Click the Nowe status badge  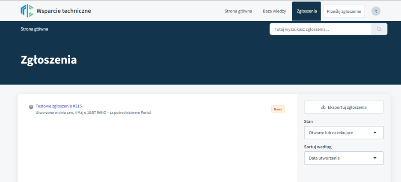[278, 109]
